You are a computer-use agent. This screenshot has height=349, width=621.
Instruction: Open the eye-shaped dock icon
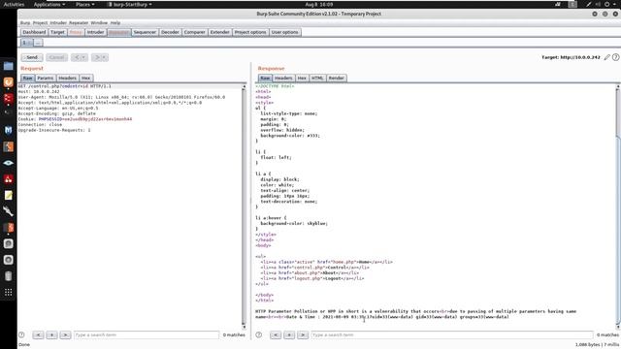click(9, 163)
